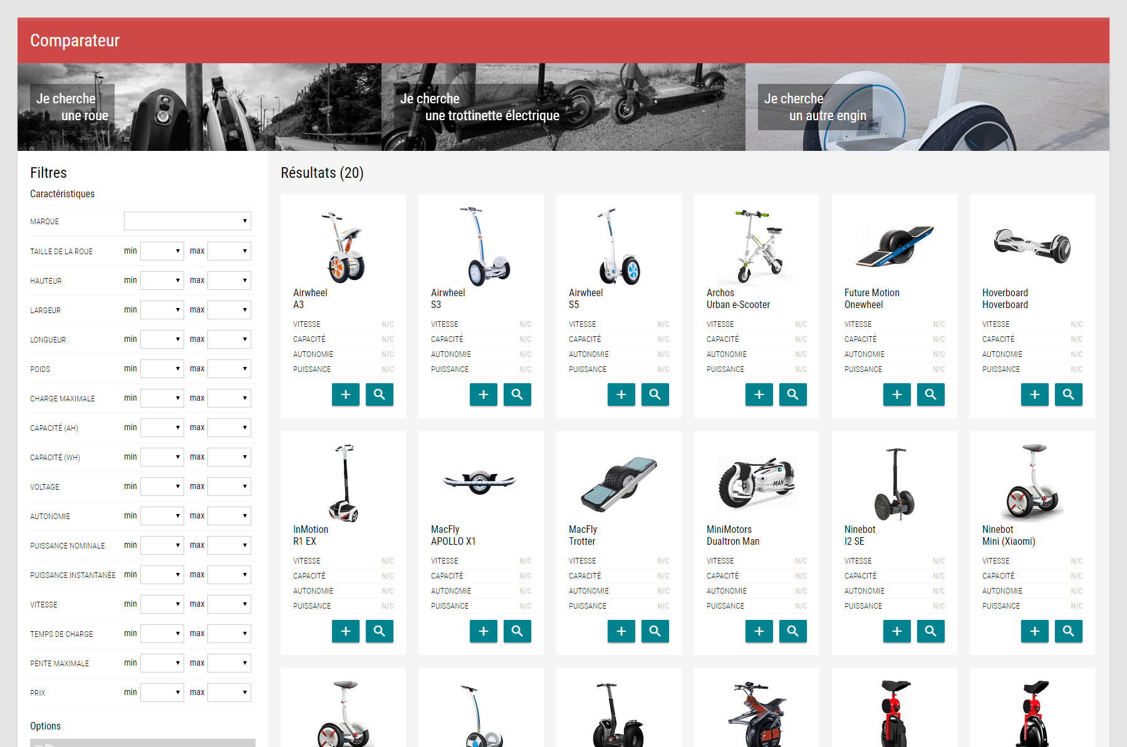
Task: Inspect Hoverboard Hoverboard via magnifier icon
Action: [1069, 394]
